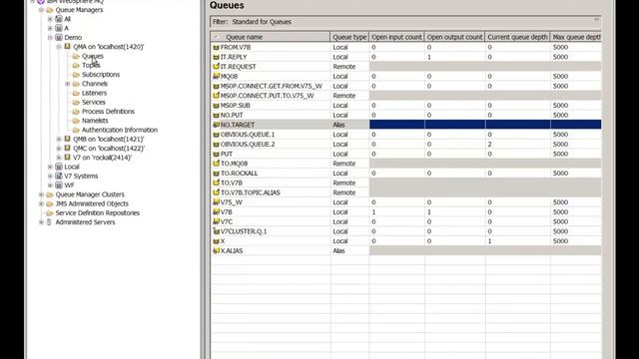Click the X.ALIAS queue icon

[x=216, y=250]
